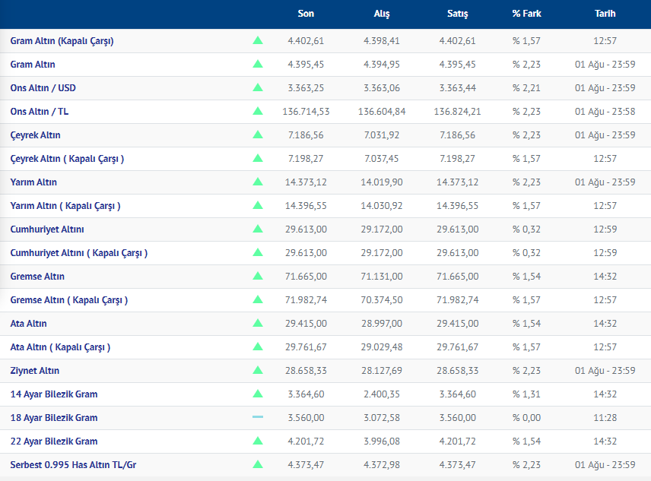Click the green up arrow for Gram Altın (Kapalı Çarşı)

tap(258, 40)
